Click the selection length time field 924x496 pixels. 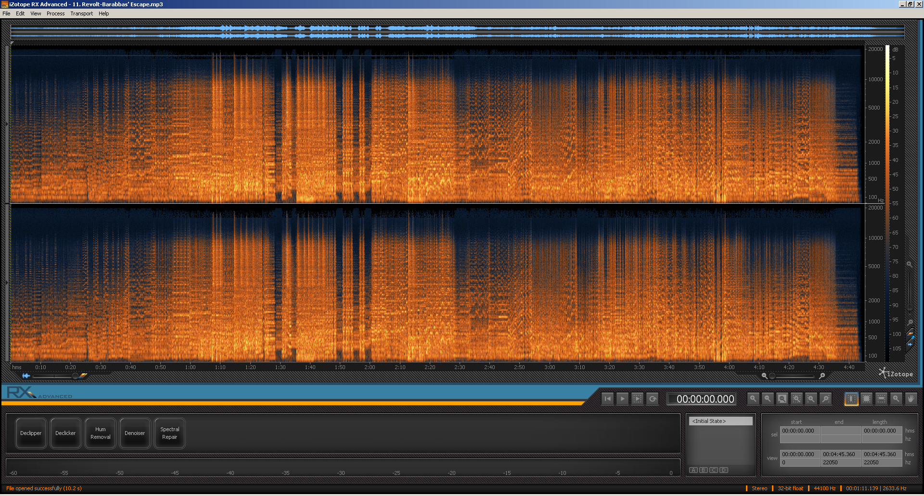coord(882,431)
